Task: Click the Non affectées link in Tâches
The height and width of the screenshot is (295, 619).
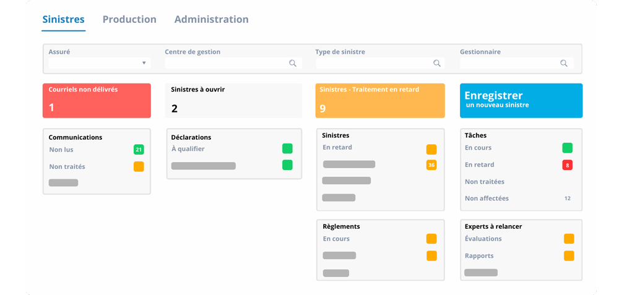Action: [x=487, y=199]
